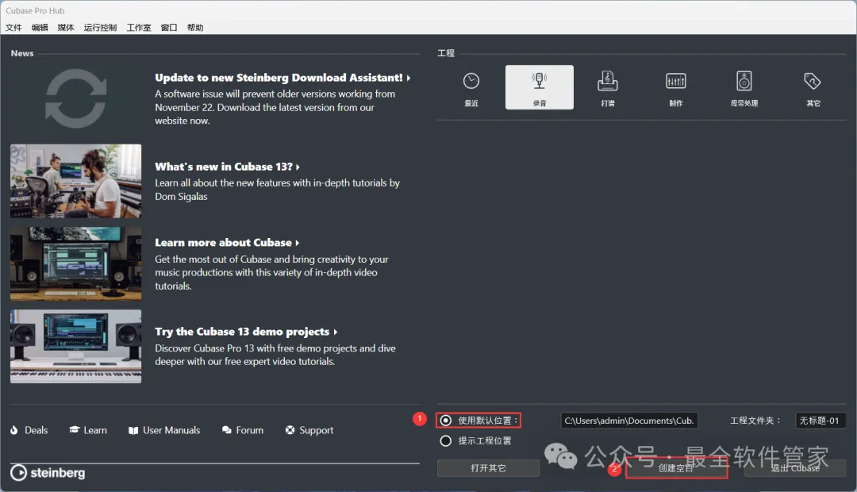Open Learn more about Cubase headline

pos(227,243)
